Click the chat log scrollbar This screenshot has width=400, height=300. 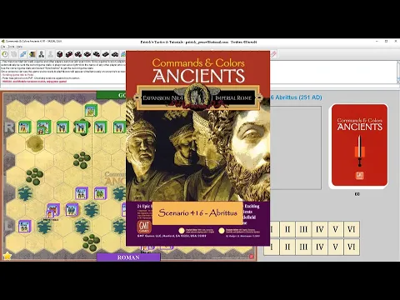pyautogui.click(x=397, y=72)
